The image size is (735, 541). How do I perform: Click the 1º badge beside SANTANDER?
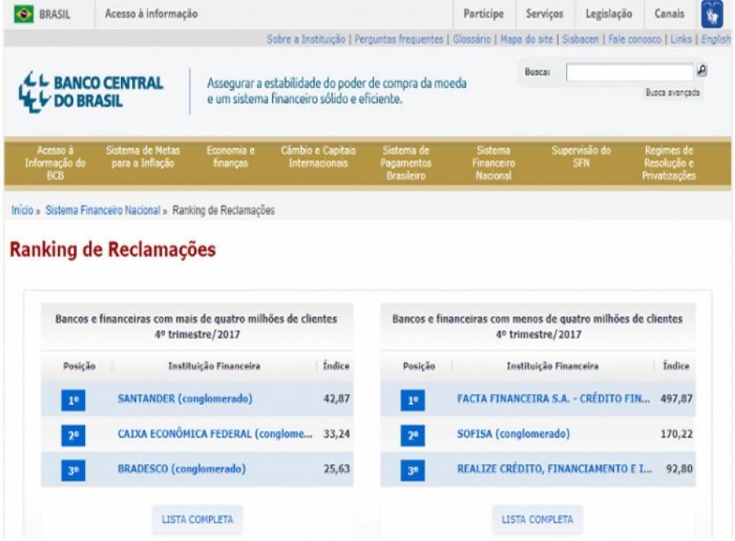coord(73,400)
